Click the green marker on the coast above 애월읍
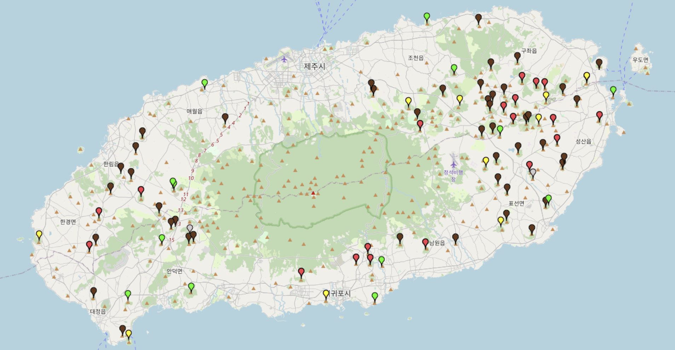675x350 pixels. (204, 83)
